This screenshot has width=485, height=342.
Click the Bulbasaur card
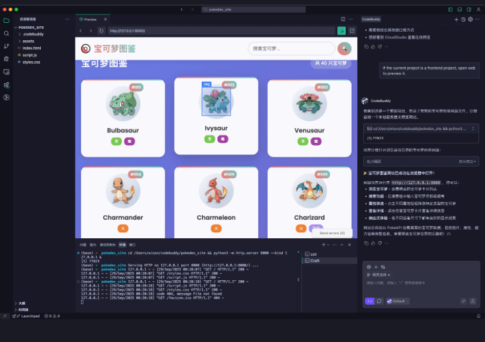(x=123, y=118)
